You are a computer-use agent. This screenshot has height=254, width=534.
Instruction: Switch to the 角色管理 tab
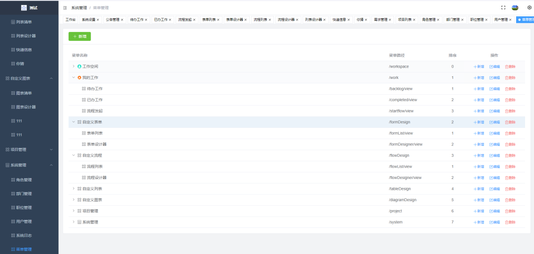428,20
